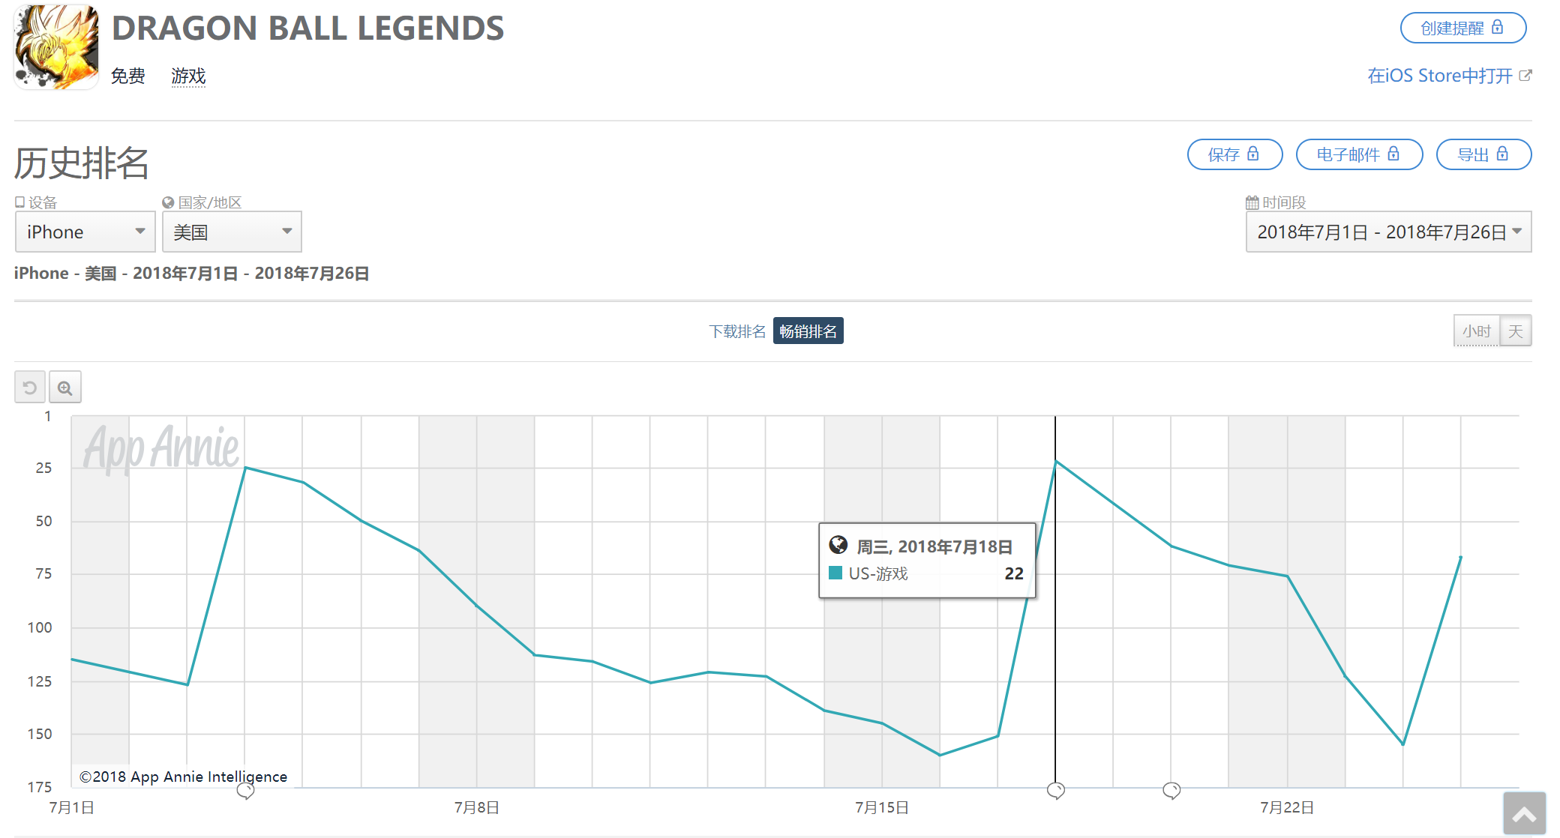Click the event bubble marker under July 18
Screen dimensions: 1560x838
tap(1055, 790)
